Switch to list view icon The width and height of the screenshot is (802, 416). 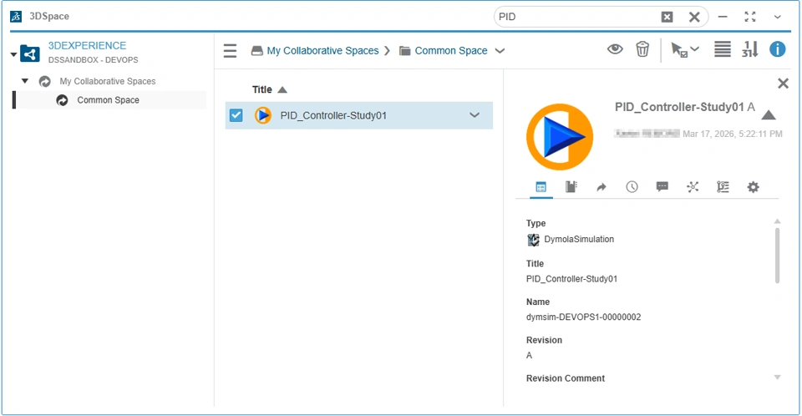pyautogui.click(x=722, y=49)
